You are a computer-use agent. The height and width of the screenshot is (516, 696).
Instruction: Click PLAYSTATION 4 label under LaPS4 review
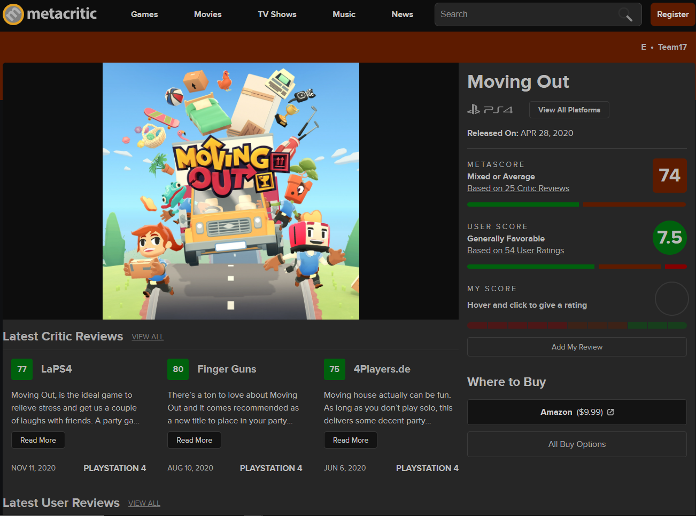pyautogui.click(x=115, y=468)
